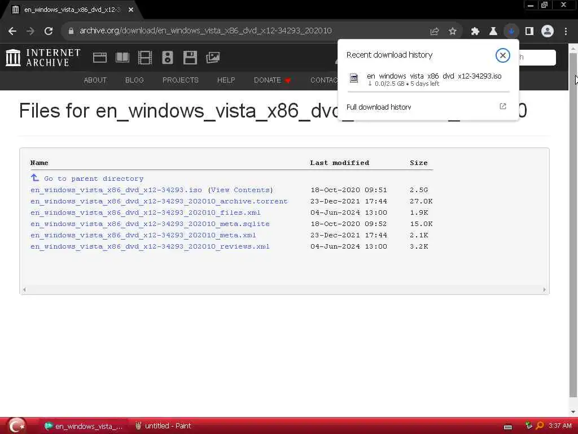Click the 2.5G size value
This screenshot has height=434, width=578.
(x=419, y=190)
